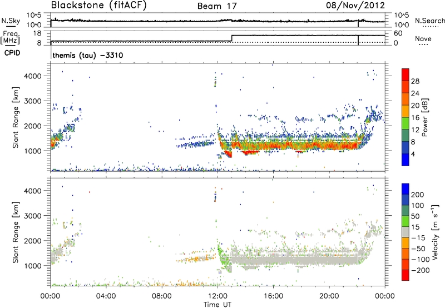Viewport: 445px width, 308px height.
Task: Click the 12:00 time tick label
Action: pyautogui.click(x=217, y=296)
